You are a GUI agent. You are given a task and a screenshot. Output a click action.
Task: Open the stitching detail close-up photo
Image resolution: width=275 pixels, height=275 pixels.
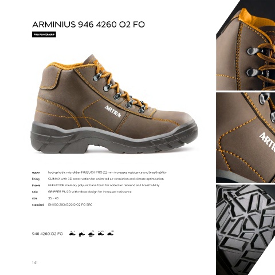[x=246, y=137]
